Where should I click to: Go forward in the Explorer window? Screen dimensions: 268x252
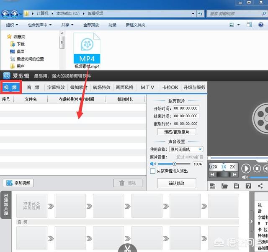tap(14, 14)
